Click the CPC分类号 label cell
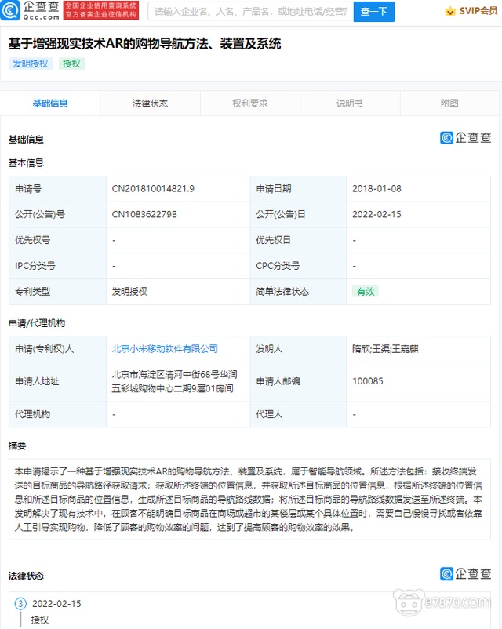Viewport: 502px width, 629px height. [x=298, y=266]
